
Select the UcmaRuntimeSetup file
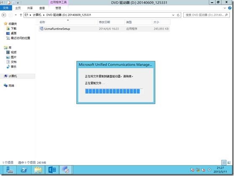tap(104, 29)
